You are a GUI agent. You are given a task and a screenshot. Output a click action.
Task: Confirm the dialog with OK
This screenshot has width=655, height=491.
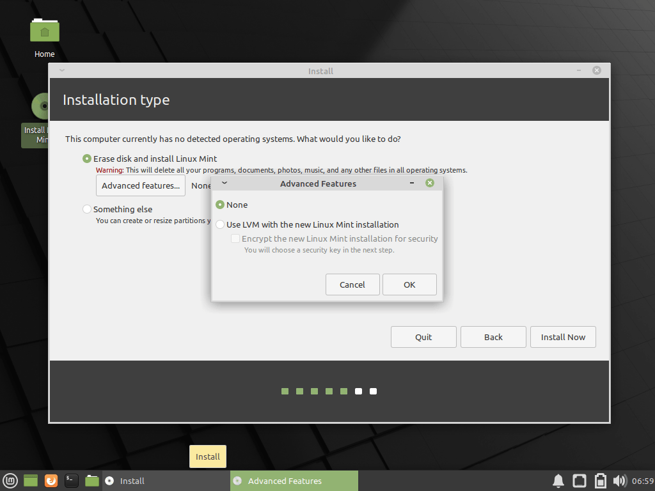(x=409, y=284)
